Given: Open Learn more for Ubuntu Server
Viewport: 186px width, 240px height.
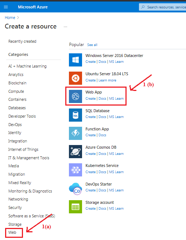Looking at the screenshot, I should coord(107,80).
